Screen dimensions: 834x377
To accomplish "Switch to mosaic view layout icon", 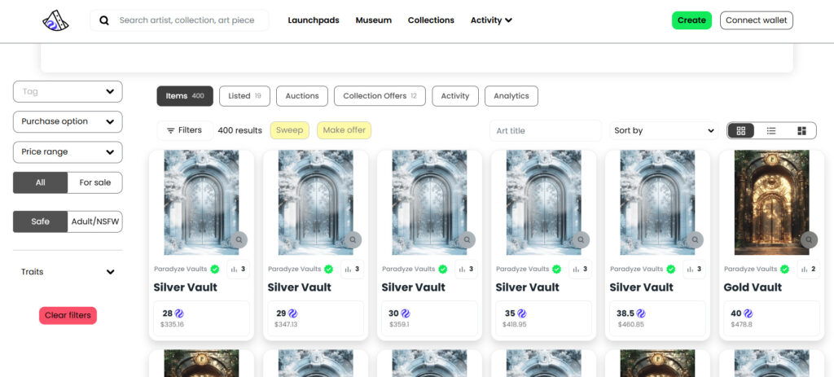I will (x=801, y=130).
